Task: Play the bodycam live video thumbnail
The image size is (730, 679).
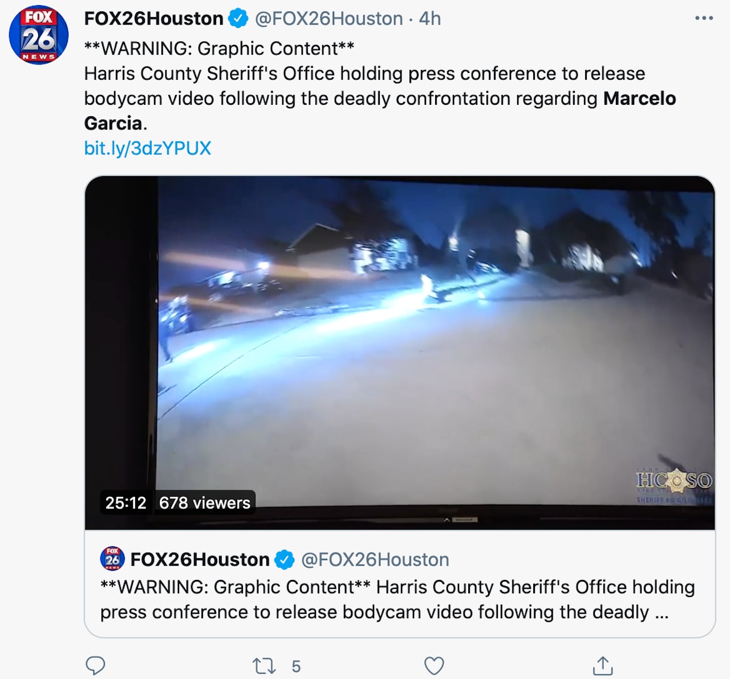Action: (x=400, y=353)
